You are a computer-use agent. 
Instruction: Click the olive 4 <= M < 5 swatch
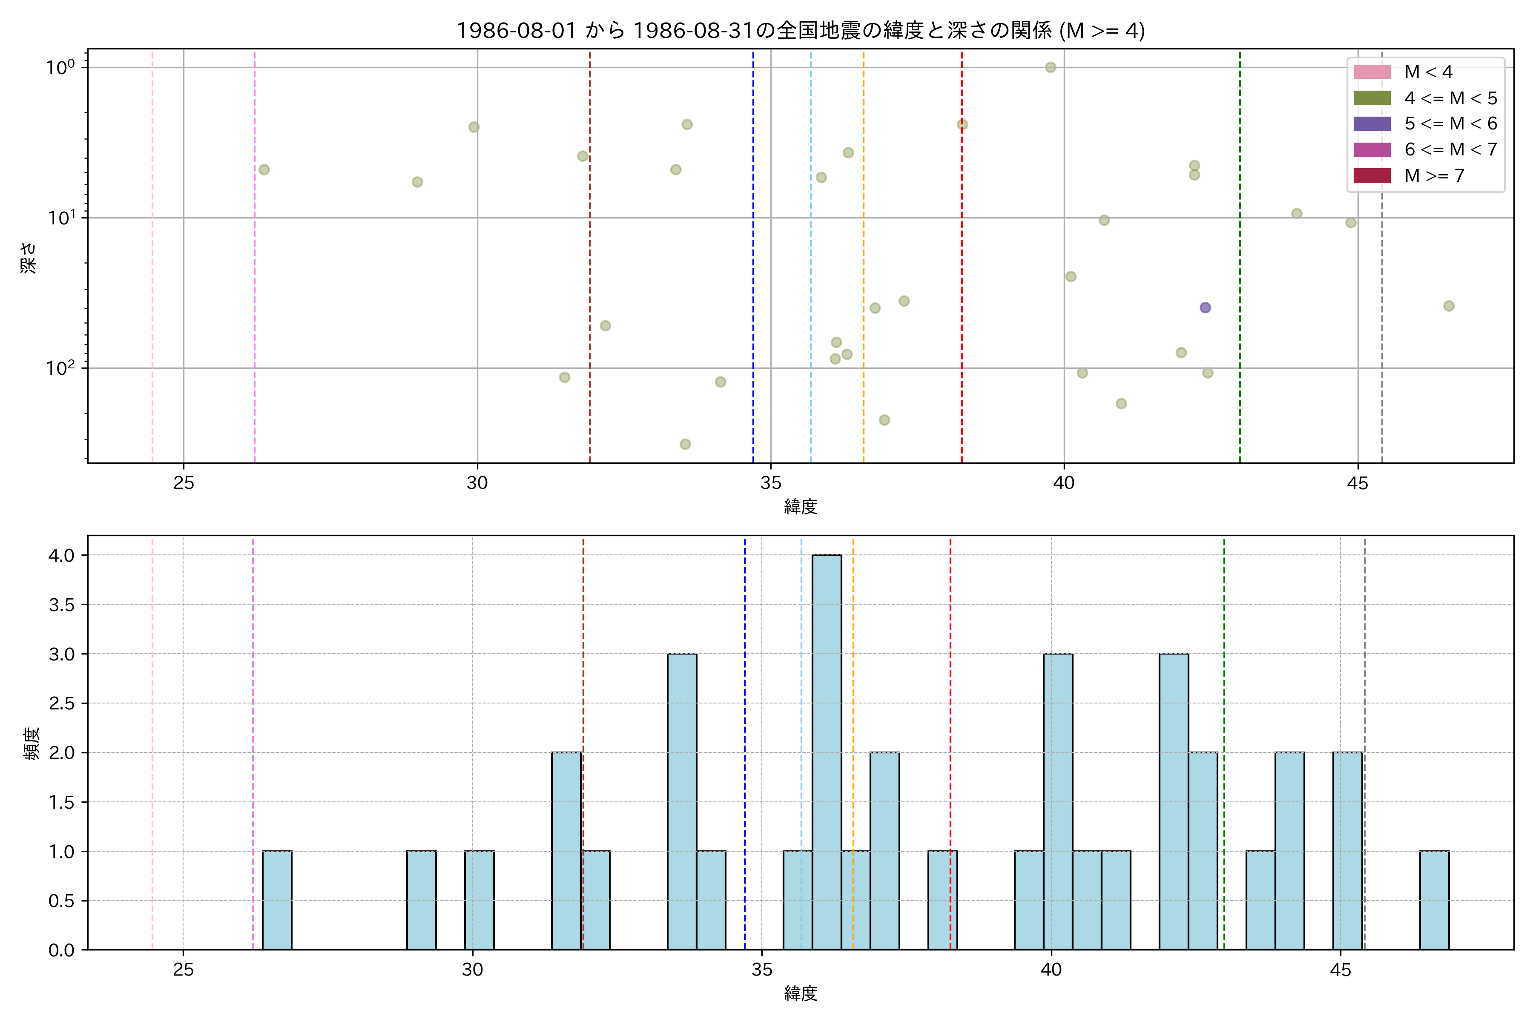[x=1372, y=98]
